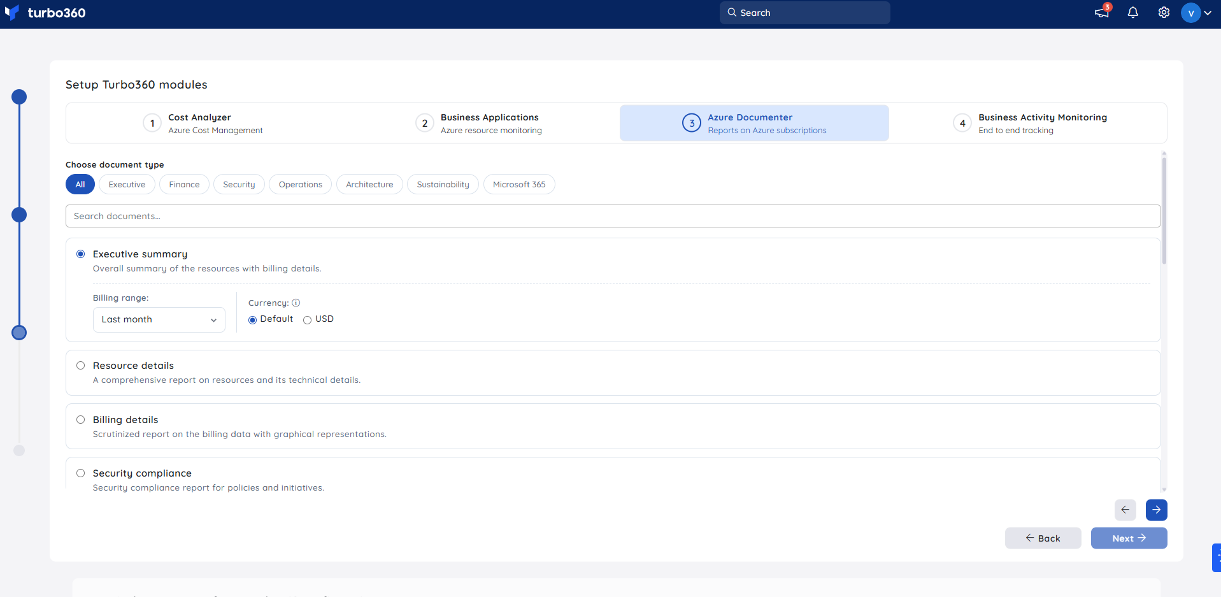Filter documents by Finance
Screen dimensions: 1221x597
pyautogui.click(x=184, y=184)
